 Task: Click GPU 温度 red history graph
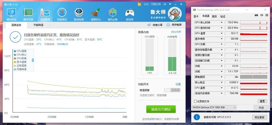254,33
